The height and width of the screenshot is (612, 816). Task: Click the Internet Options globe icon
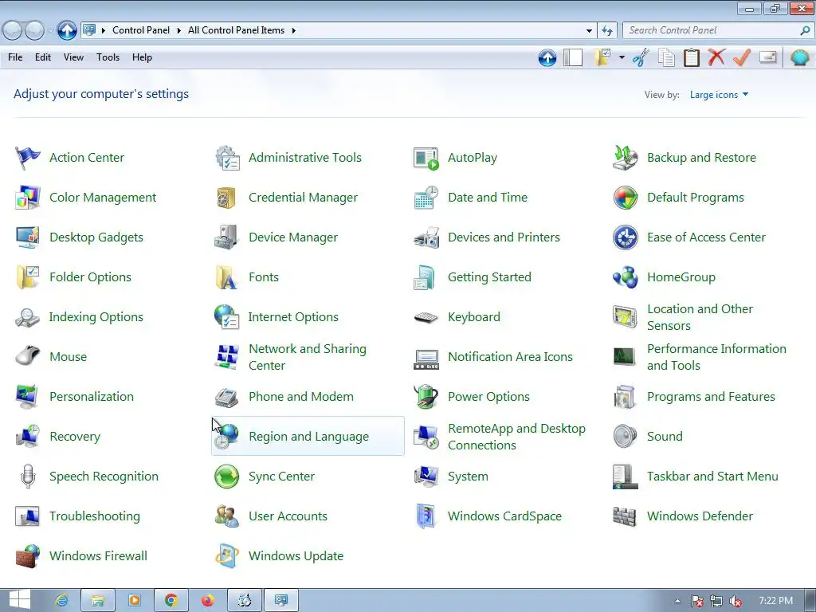[227, 317]
